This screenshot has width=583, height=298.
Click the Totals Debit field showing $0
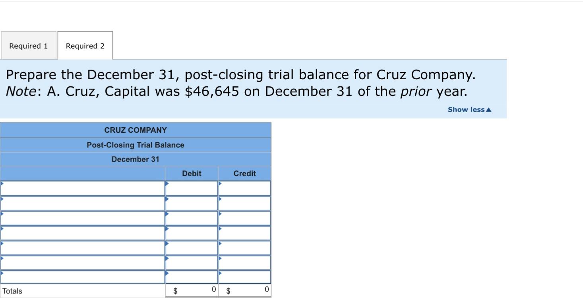tap(192, 290)
